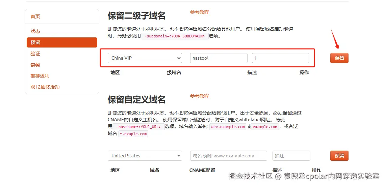Click the 描述 input for custom domain
The width and height of the screenshot is (385, 186).
[291, 156]
